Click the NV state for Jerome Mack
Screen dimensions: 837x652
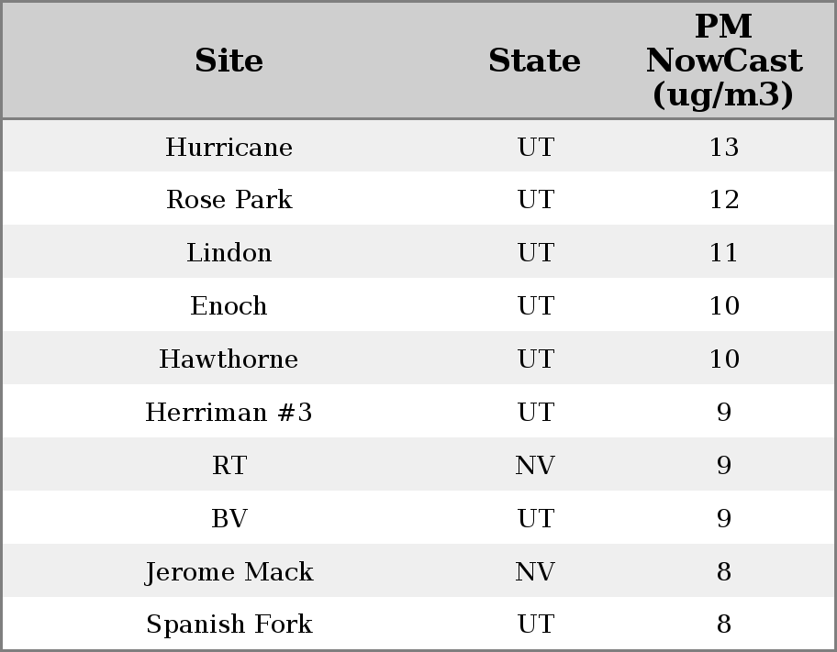click(x=535, y=572)
